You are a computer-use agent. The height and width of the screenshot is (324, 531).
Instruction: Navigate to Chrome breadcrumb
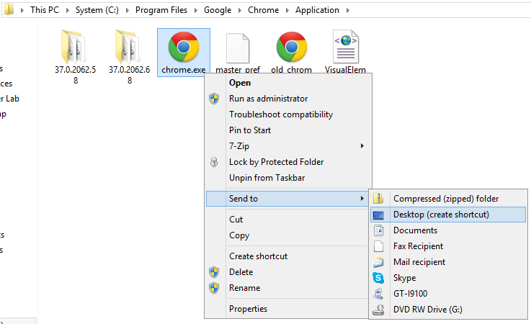(x=264, y=10)
